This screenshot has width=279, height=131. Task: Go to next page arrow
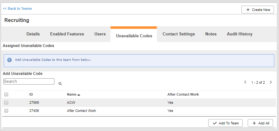[271, 82]
